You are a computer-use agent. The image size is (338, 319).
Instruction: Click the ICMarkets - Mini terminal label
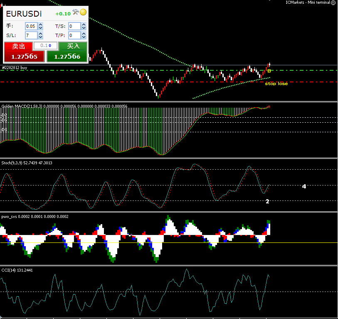click(308, 2)
